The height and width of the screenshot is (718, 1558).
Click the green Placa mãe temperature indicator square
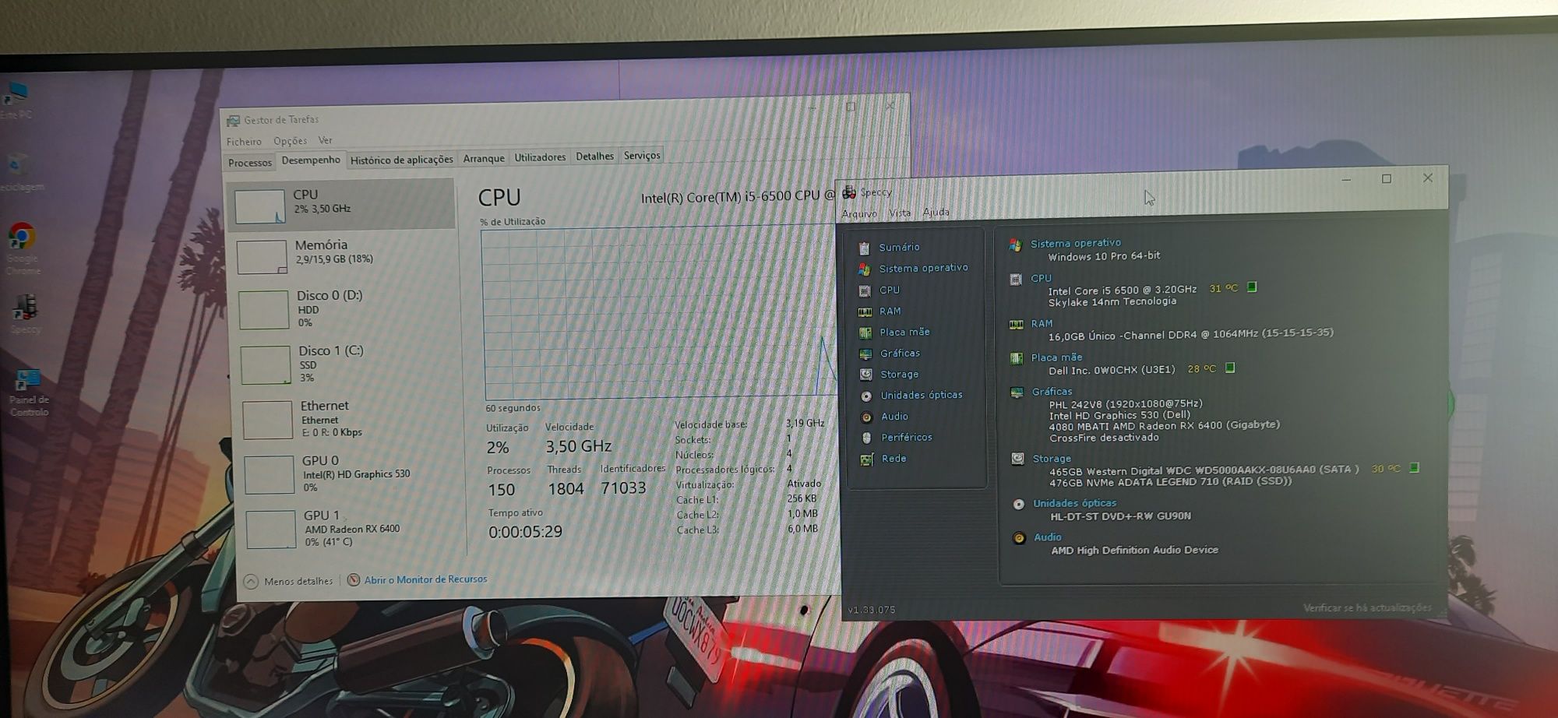(x=1230, y=368)
